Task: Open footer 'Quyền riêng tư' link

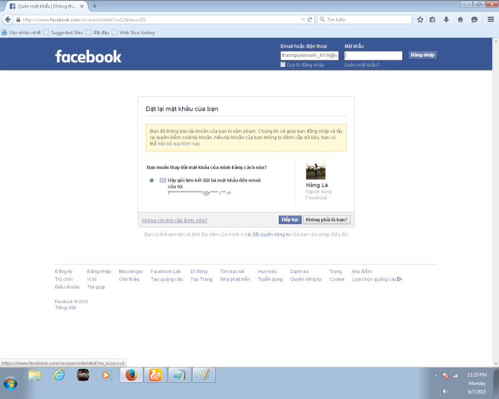Action: click(306, 279)
